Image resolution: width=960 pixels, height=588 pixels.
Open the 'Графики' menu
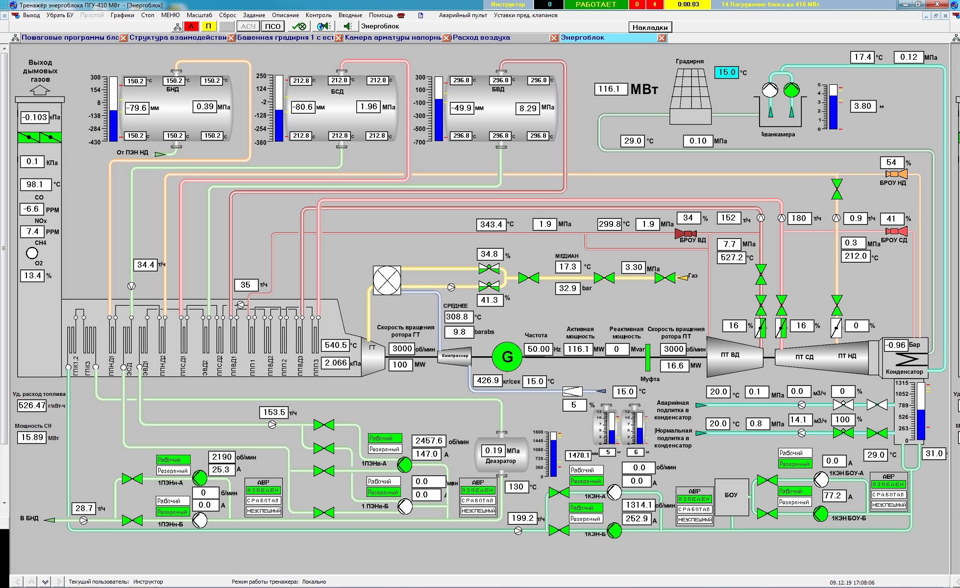(x=122, y=15)
